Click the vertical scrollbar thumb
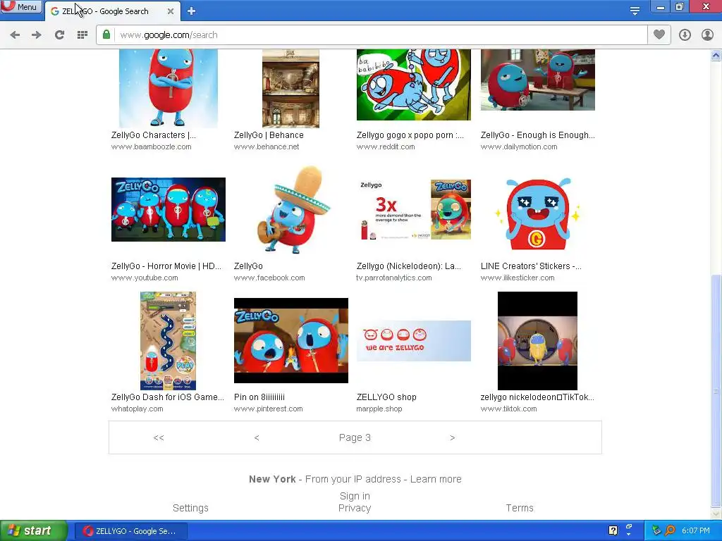The height and width of the screenshot is (541, 722). (716, 390)
